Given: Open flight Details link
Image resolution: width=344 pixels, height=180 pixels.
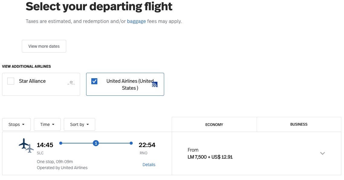Looking at the screenshot, I should coord(149,165).
